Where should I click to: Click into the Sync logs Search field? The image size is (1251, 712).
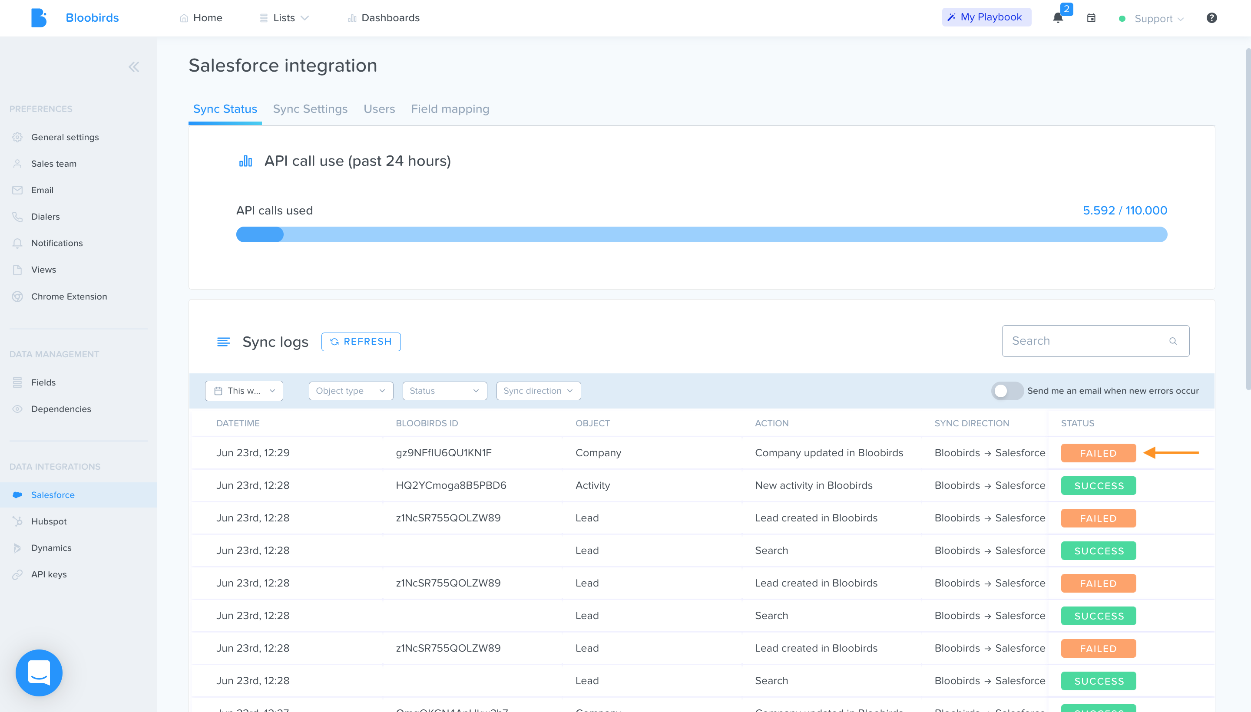pos(1095,341)
